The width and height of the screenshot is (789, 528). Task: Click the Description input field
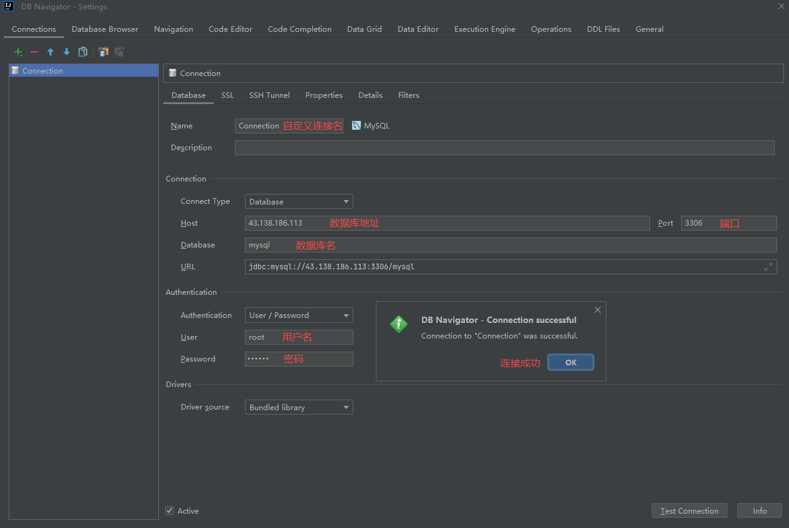tap(504, 148)
